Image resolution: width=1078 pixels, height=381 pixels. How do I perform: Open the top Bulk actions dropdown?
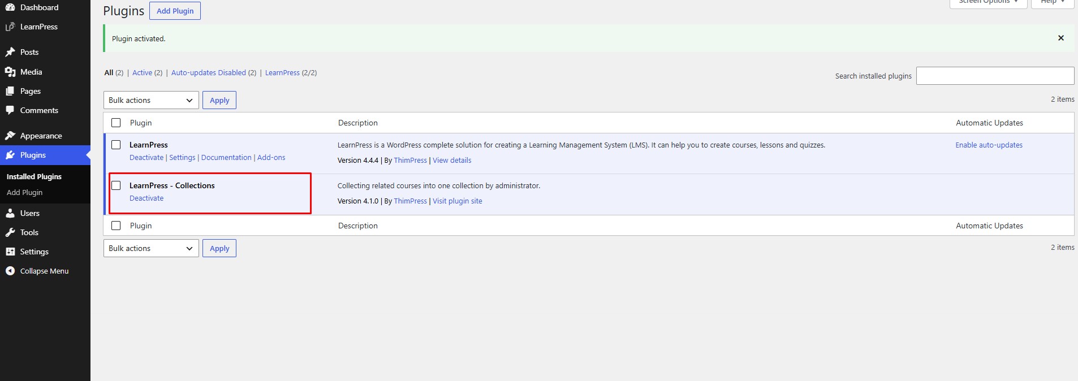point(151,100)
